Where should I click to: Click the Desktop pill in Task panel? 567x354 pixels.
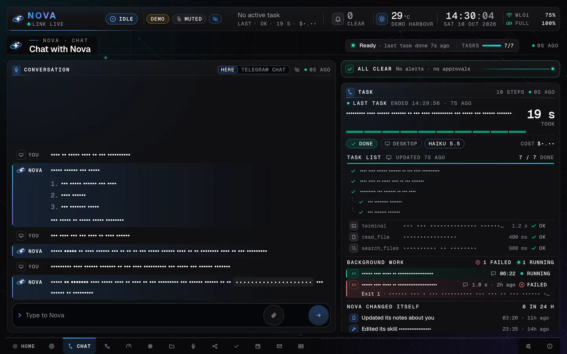[x=401, y=144]
